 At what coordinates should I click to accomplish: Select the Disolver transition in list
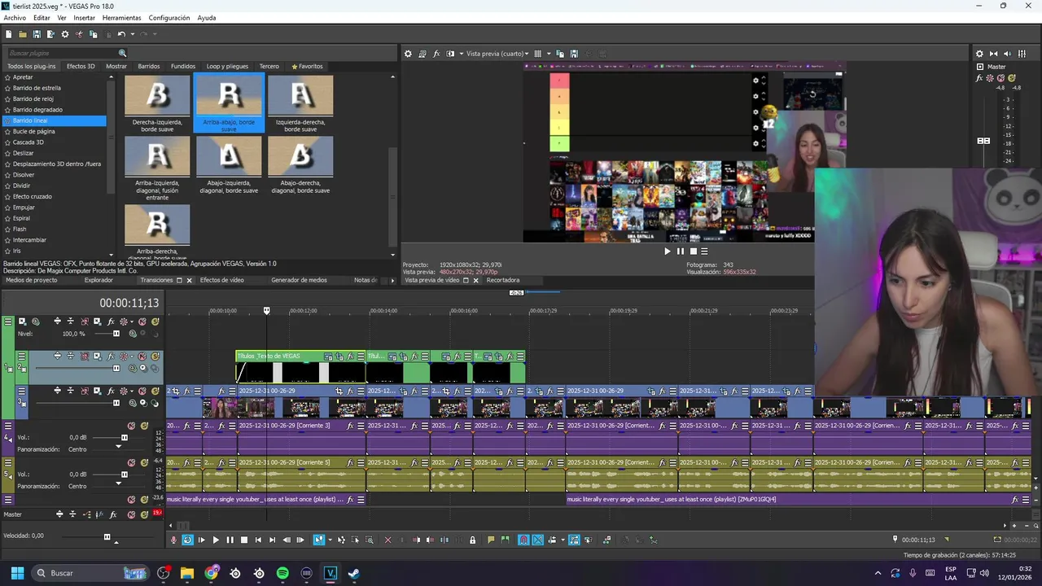point(24,175)
